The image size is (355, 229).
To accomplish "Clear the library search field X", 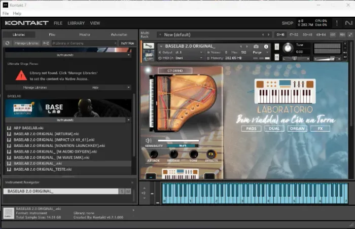I will coord(115,43).
